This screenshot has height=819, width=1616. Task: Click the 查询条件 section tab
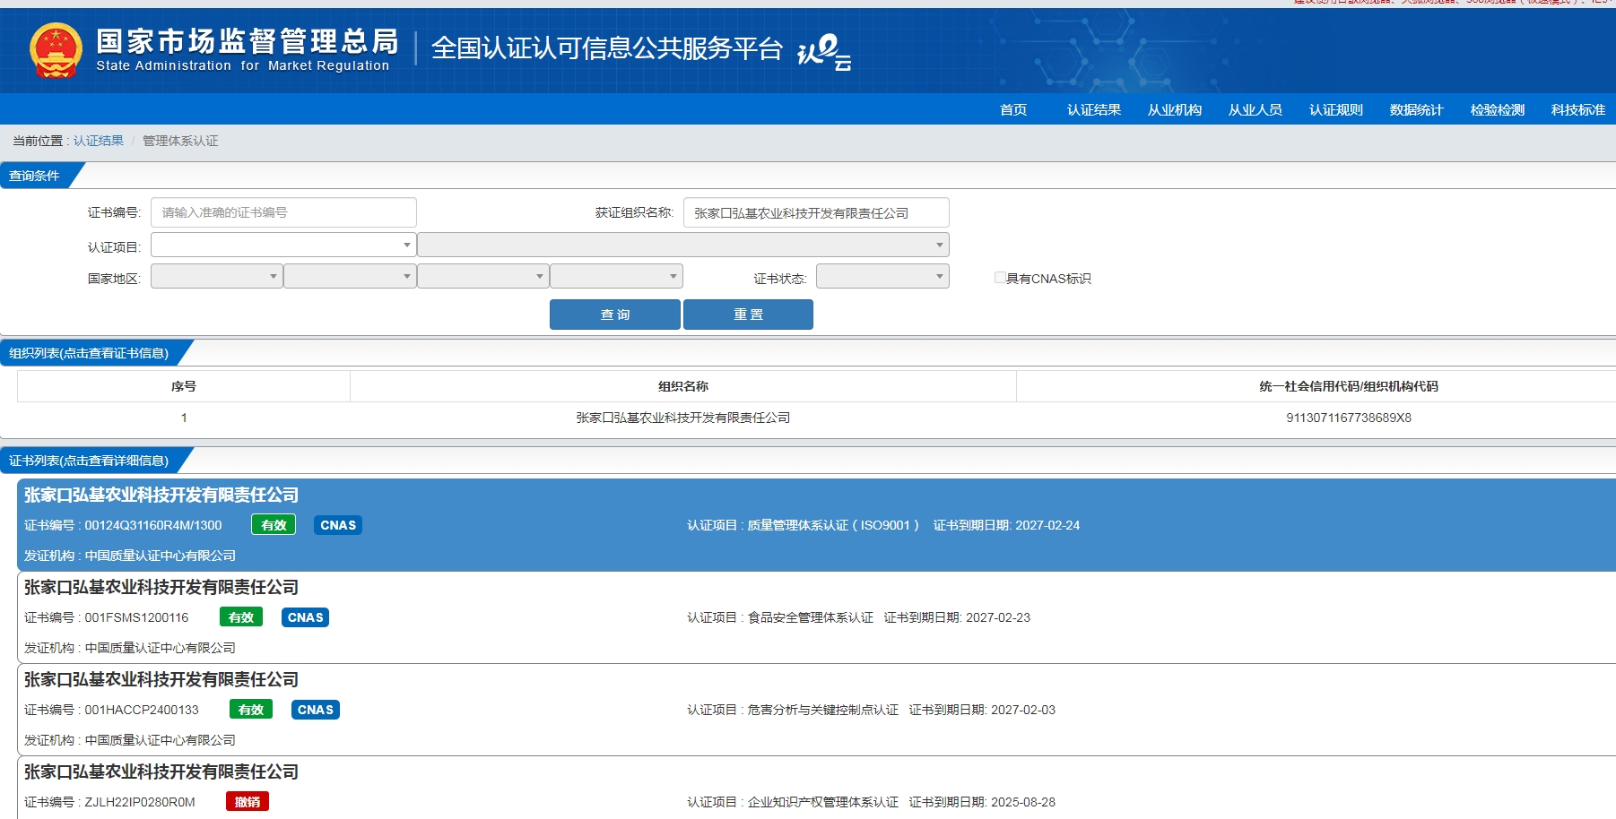(x=36, y=176)
